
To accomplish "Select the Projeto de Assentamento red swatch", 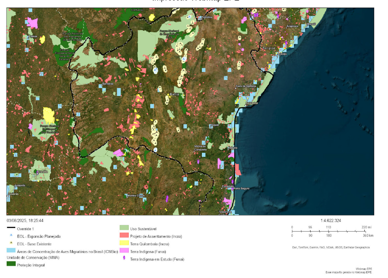I will coord(124,236).
